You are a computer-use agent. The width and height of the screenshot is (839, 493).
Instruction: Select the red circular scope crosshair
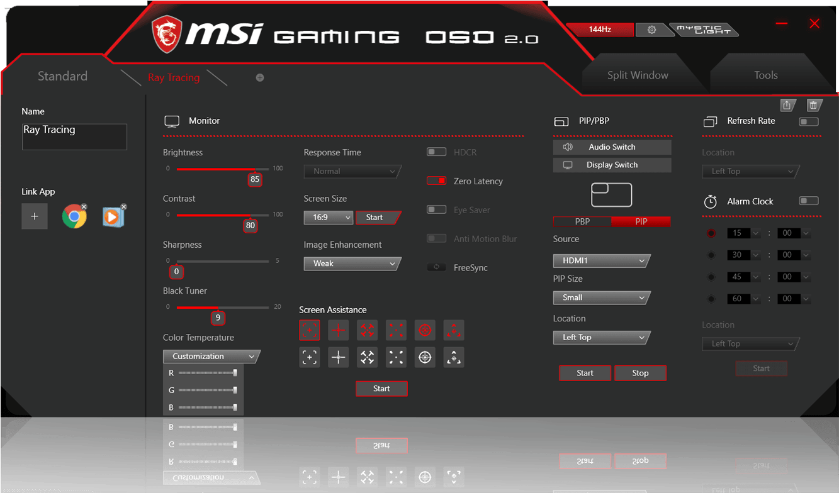(x=425, y=330)
